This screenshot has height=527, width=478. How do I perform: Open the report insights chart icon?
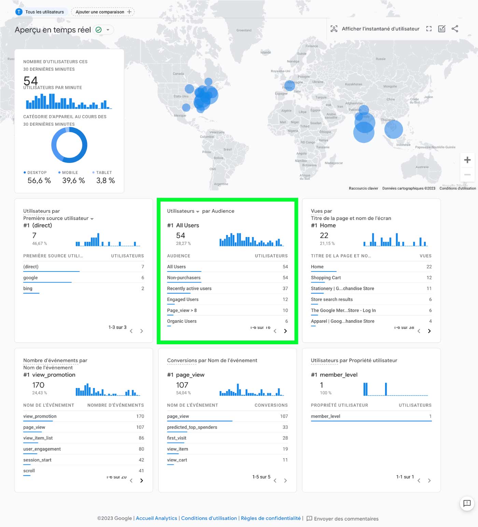click(x=442, y=29)
